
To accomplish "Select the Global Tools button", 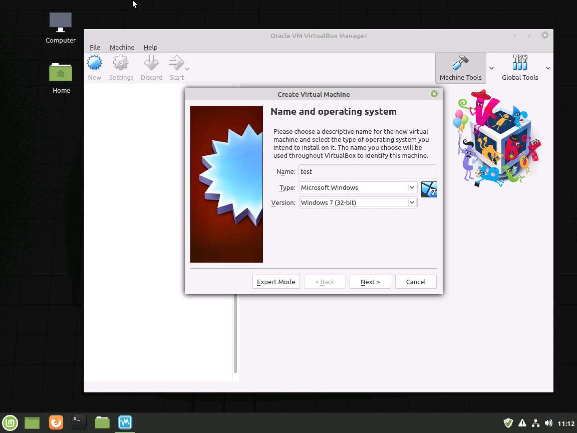I will click(x=520, y=68).
